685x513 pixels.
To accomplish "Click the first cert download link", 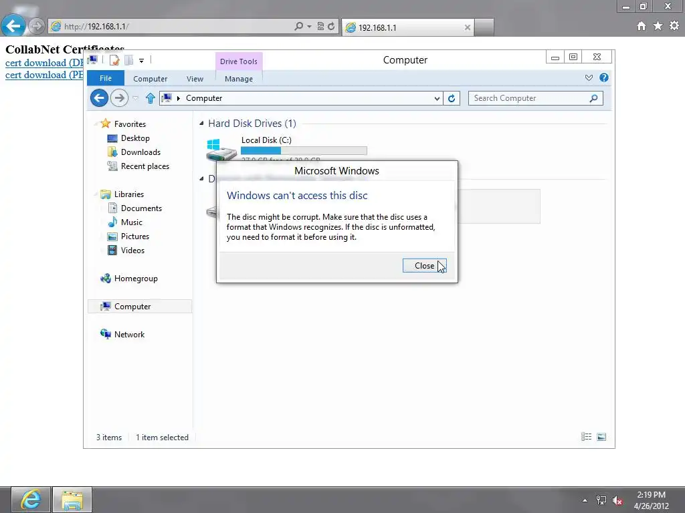I will point(44,63).
